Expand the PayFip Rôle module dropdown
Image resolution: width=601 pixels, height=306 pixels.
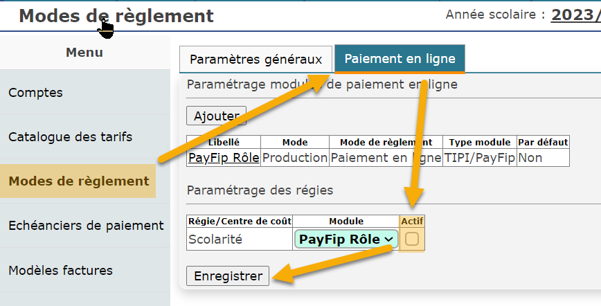tap(346, 240)
